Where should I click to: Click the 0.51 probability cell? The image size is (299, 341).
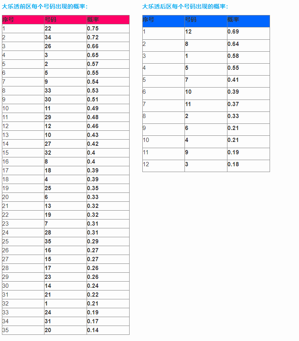93,100
